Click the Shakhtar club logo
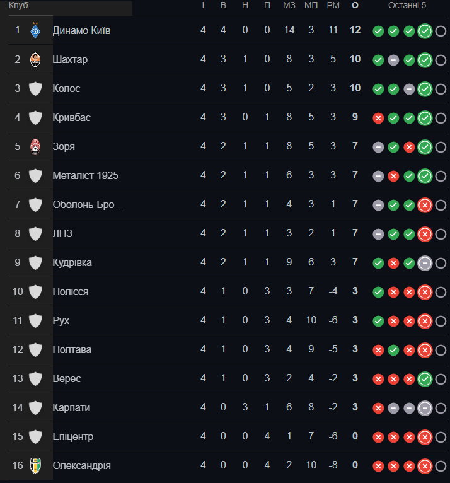 coord(35,59)
